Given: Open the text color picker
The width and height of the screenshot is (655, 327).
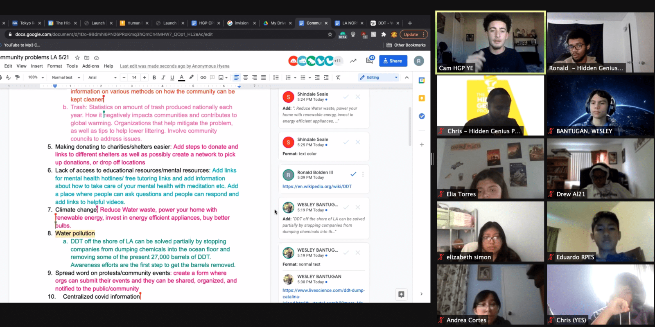Looking at the screenshot, I should coord(182,77).
